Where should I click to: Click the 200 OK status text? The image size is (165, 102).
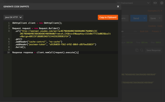[130, 42]
